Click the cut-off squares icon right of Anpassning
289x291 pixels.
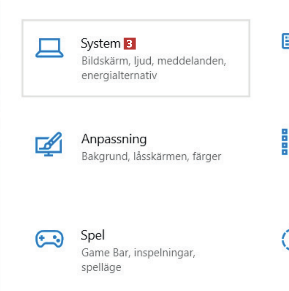coord(285,142)
